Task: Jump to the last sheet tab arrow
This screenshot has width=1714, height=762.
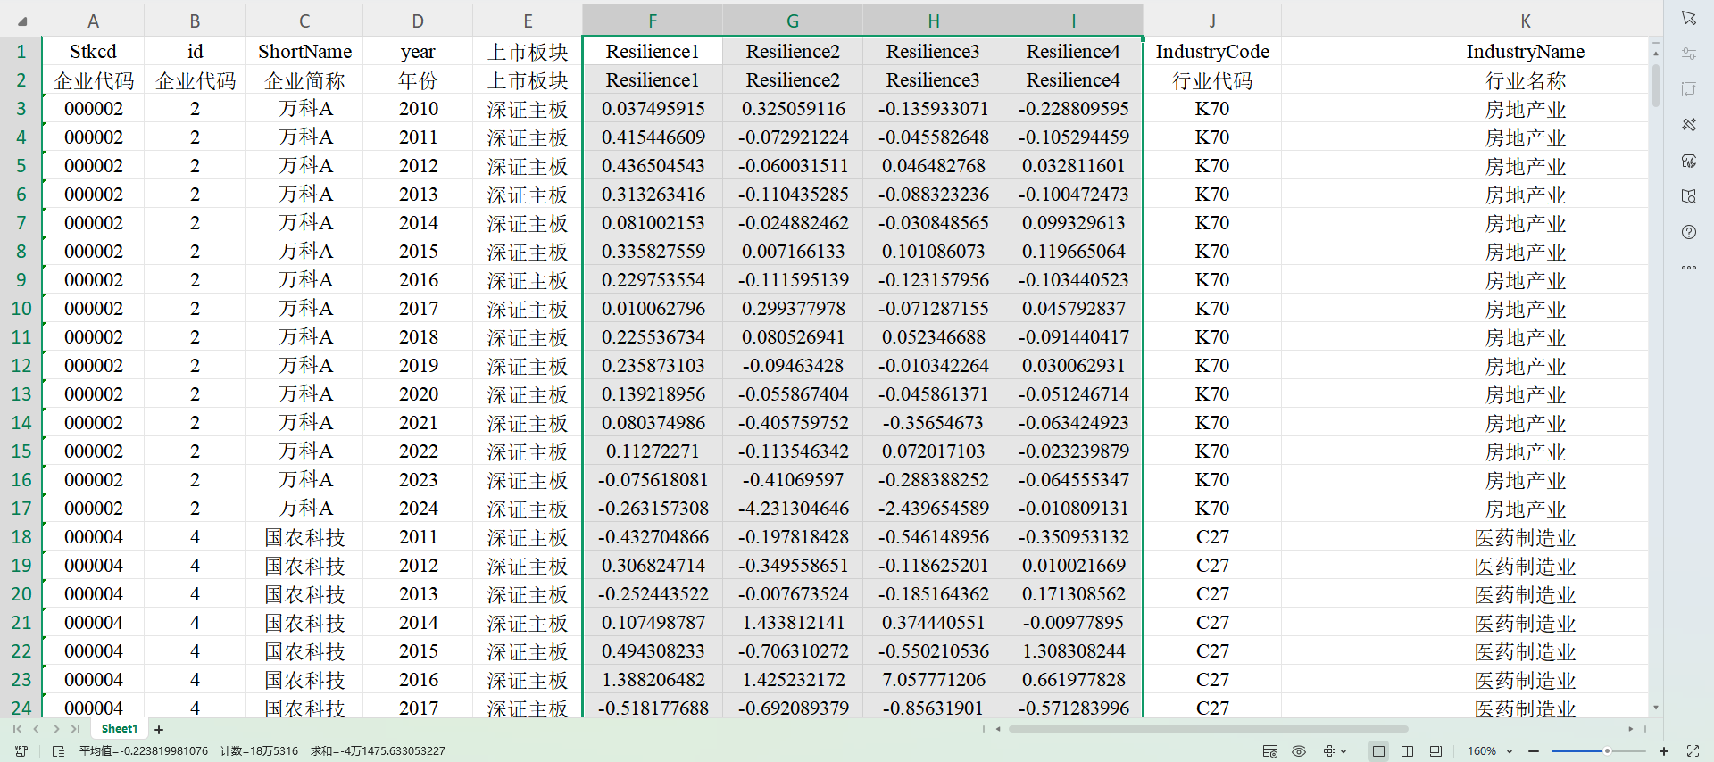Action: pos(76,729)
